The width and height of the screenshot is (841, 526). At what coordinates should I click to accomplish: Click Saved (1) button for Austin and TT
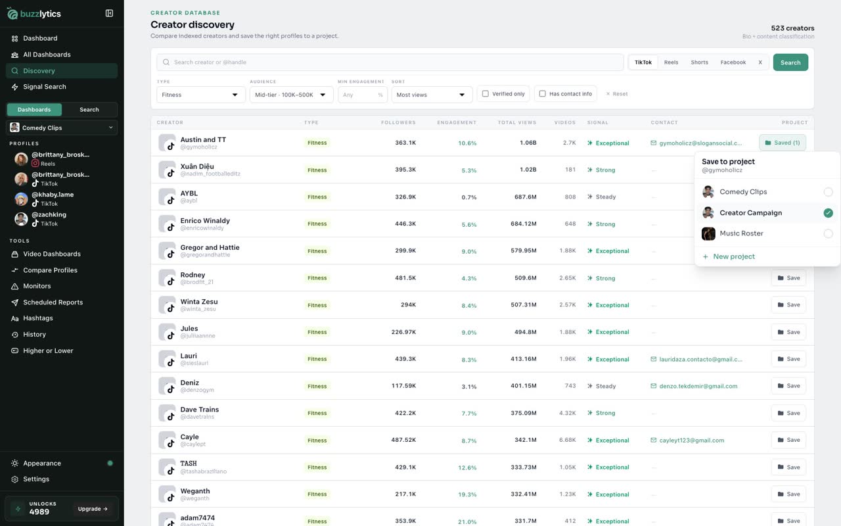783,143
